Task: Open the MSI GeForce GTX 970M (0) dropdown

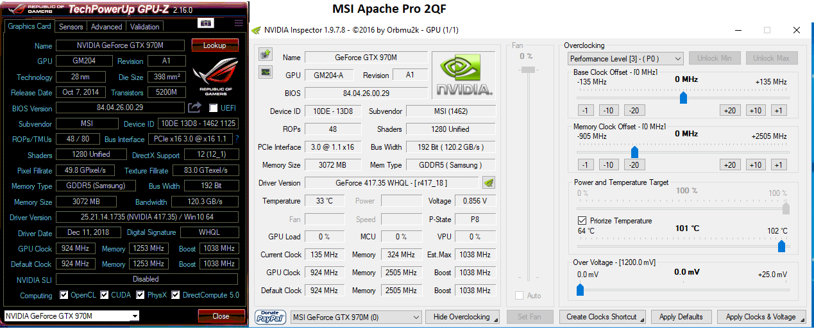Action: point(355,317)
